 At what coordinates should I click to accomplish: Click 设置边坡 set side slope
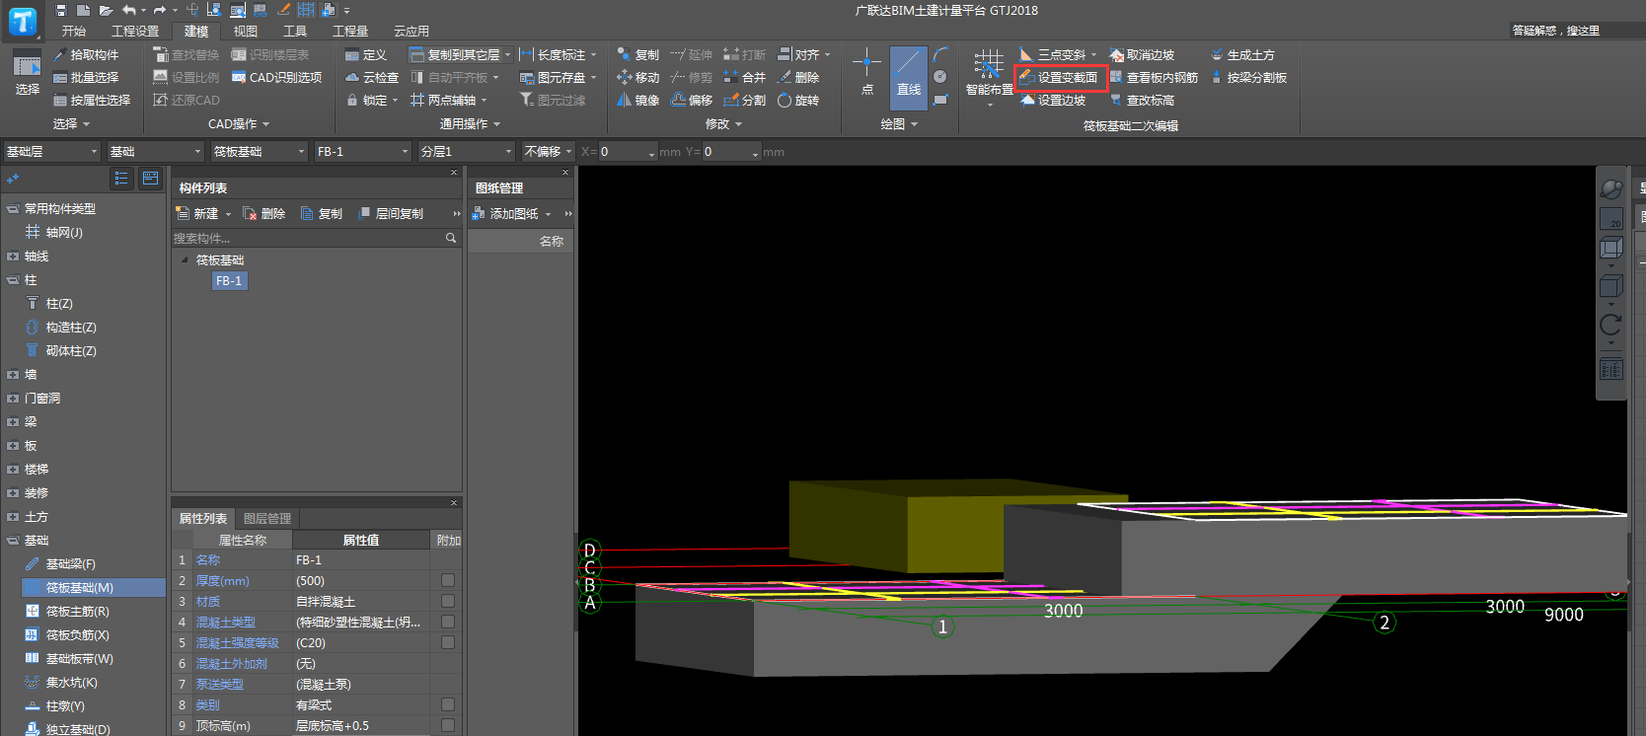pyautogui.click(x=1053, y=101)
